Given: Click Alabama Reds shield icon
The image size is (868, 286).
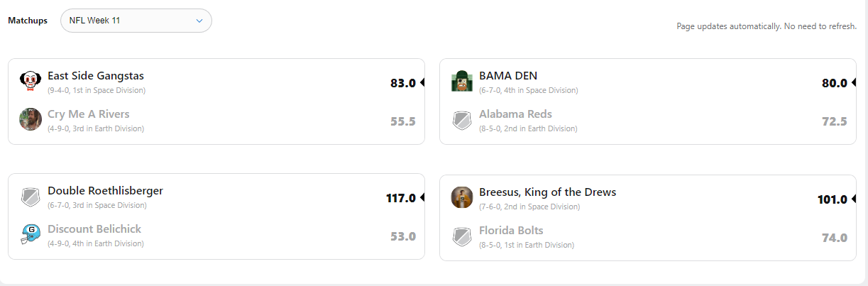Looking at the screenshot, I should click(462, 120).
